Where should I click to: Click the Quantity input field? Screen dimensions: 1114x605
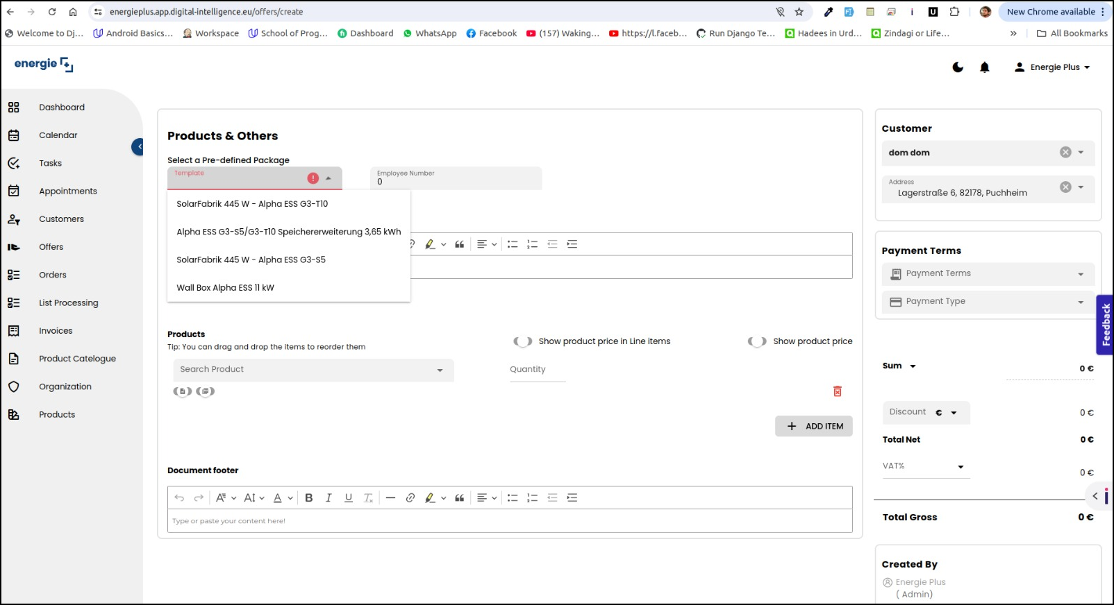537,370
